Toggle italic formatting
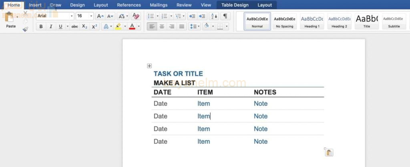The width and height of the screenshot is (410, 167). (51, 27)
